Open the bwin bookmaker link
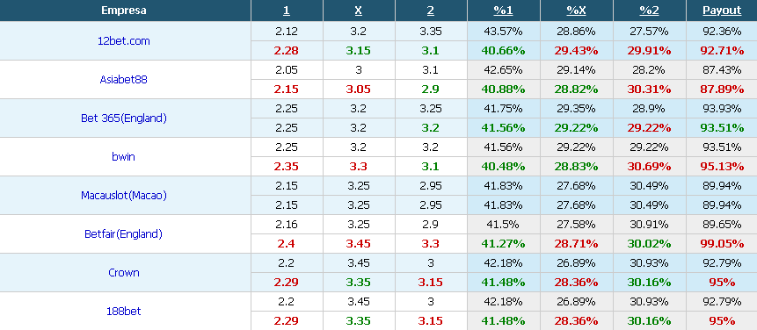This screenshot has width=757, height=330. coord(124,156)
